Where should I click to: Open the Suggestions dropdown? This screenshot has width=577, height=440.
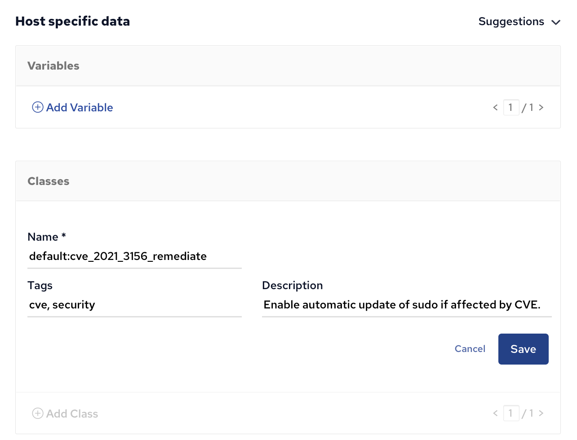(x=519, y=22)
